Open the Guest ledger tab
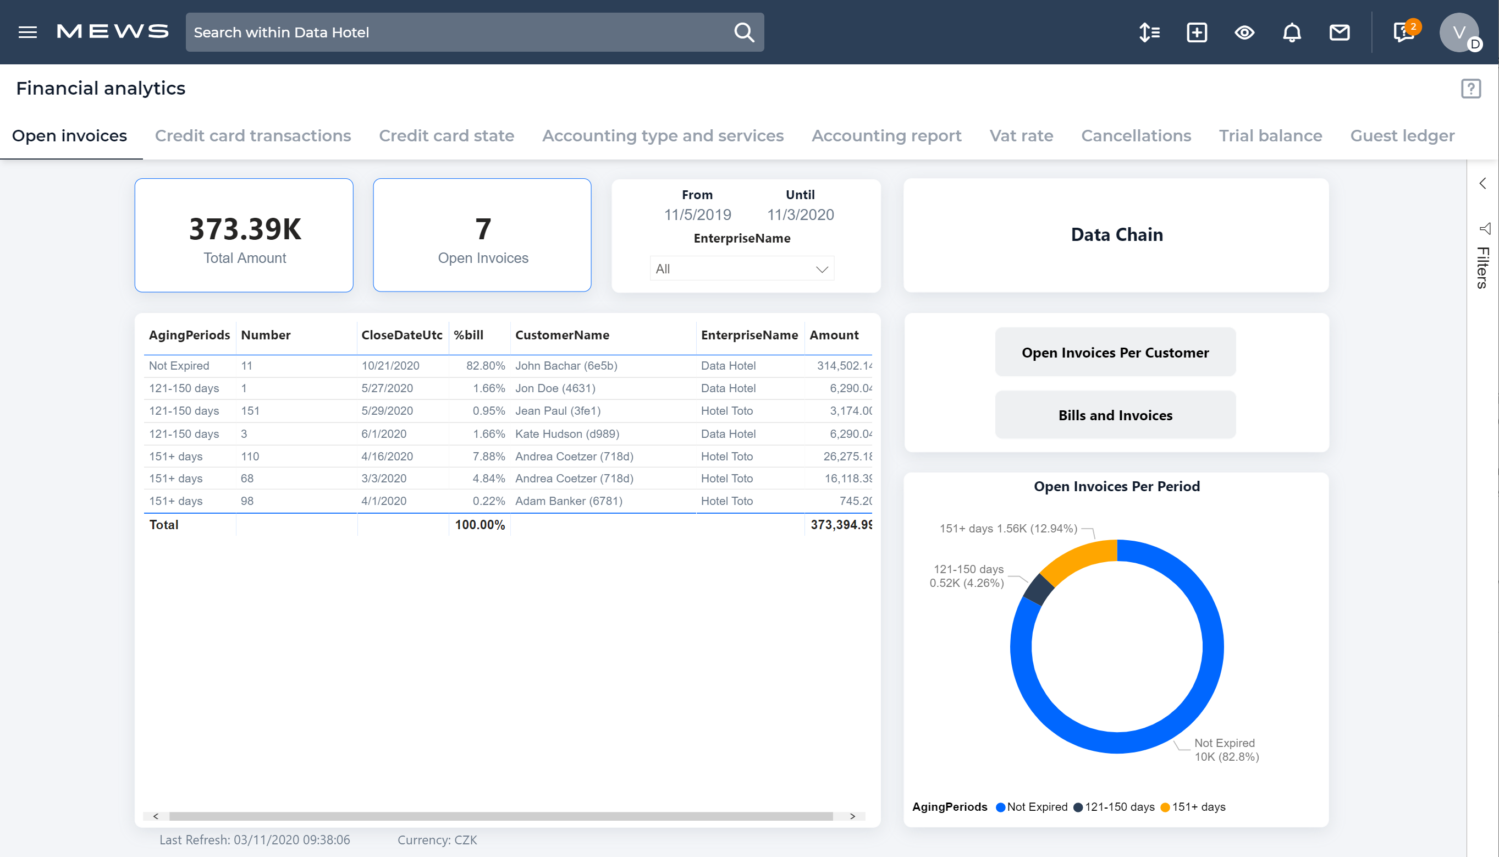This screenshot has height=857, width=1499. coord(1402,135)
